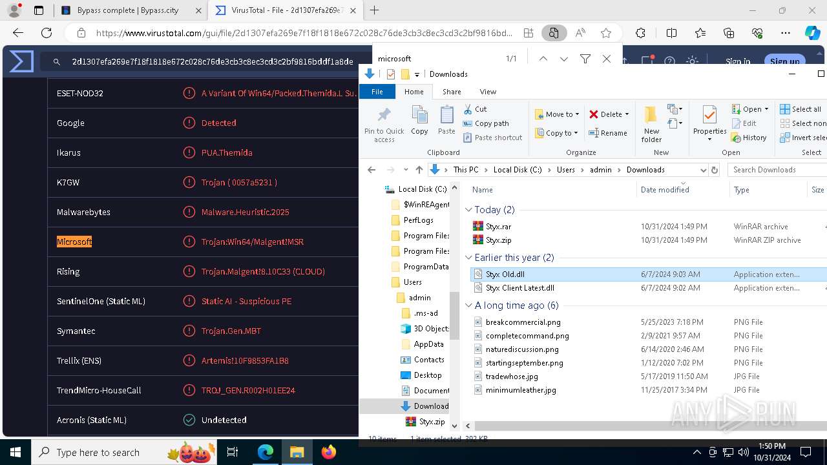Image resolution: width=827 pixels, height=465 pixels.
Task: Toggle Edge split screen view
Action: click(x=672, y=33)
